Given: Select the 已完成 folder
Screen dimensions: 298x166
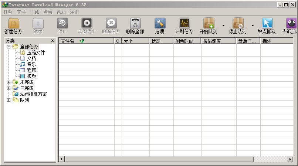Looking at the screenshot, I should coord(27,88).
